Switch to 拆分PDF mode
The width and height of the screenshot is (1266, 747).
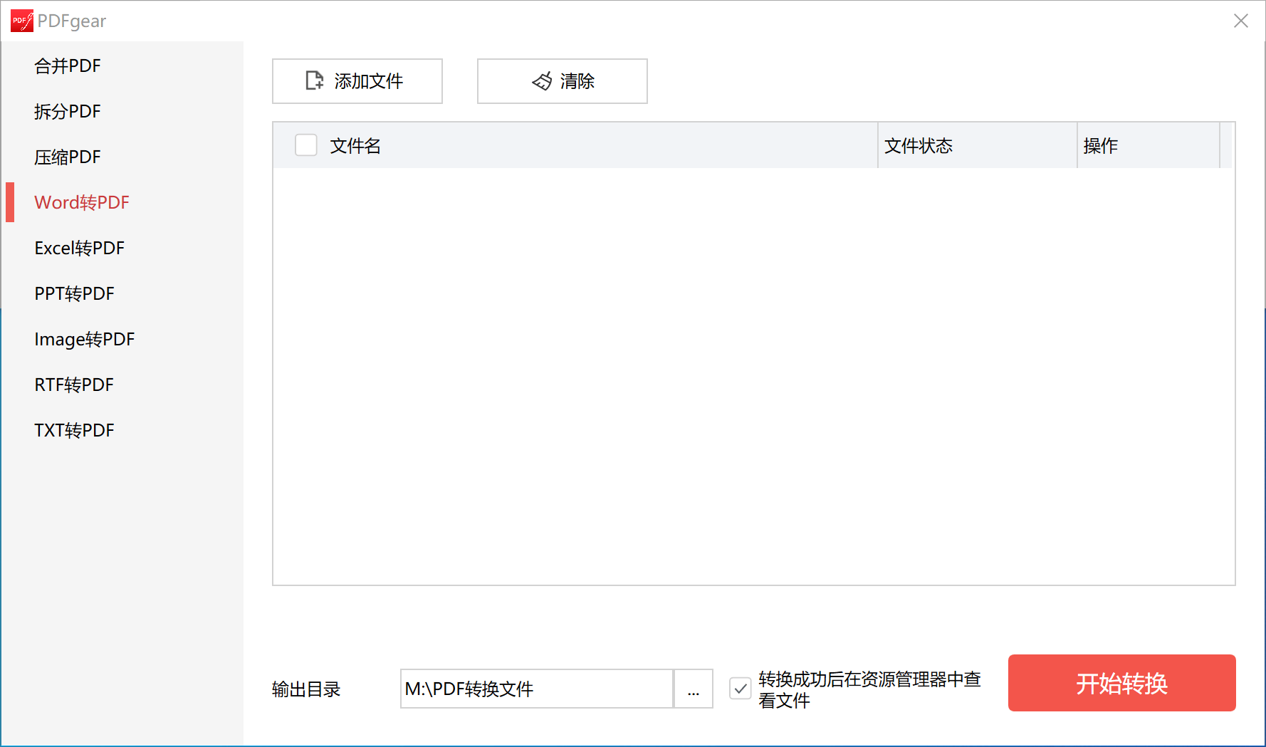[x=68, y=111]
